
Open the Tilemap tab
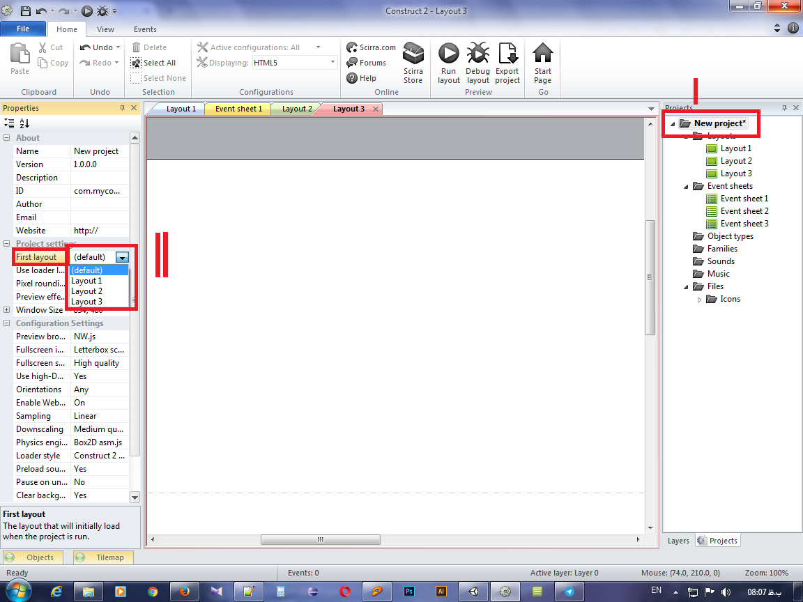pos(103,557)
